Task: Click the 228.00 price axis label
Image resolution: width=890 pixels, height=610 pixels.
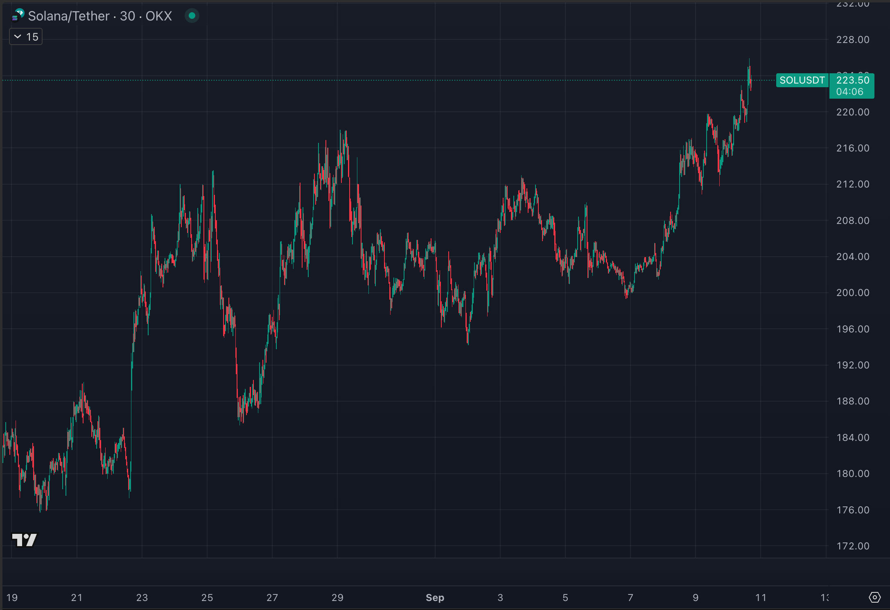Action: [x=852, y=40]
